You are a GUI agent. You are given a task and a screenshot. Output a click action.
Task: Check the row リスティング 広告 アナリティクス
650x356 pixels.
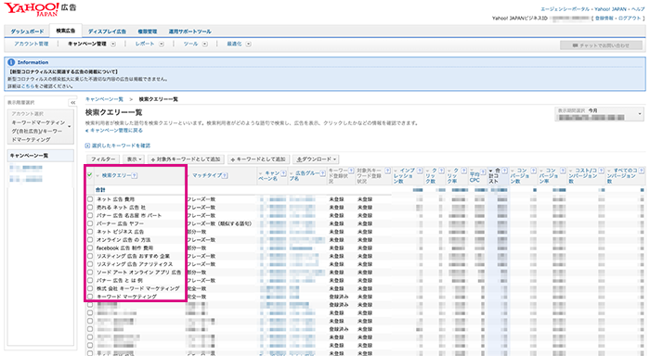90,264
